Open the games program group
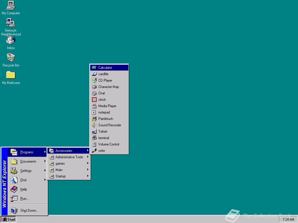The width and height of the screenshot is (298, 223). [x=69, y=163]
